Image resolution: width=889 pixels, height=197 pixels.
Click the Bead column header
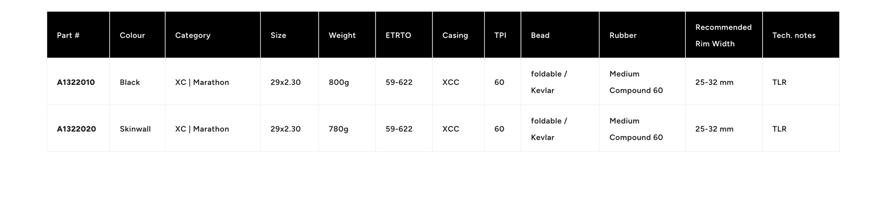coord(540,36)
